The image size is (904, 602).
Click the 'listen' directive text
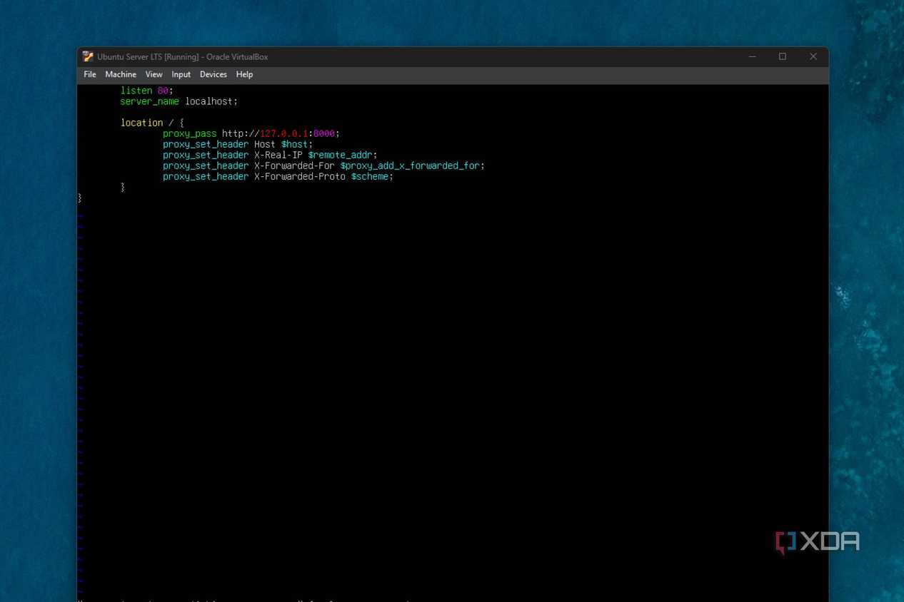[136, 91]
